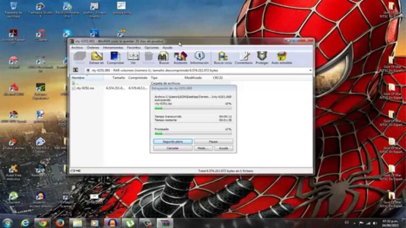
Task: Sort by the Comprimido column header
Action: tap(138, 78)
